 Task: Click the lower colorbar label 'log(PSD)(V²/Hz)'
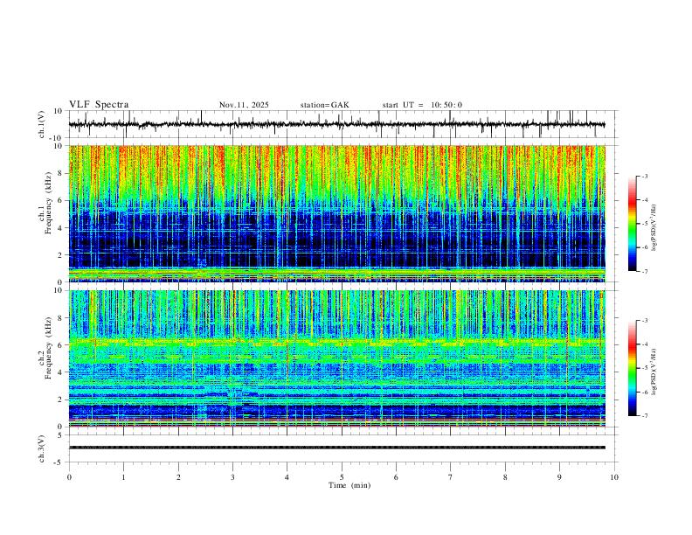654,372
